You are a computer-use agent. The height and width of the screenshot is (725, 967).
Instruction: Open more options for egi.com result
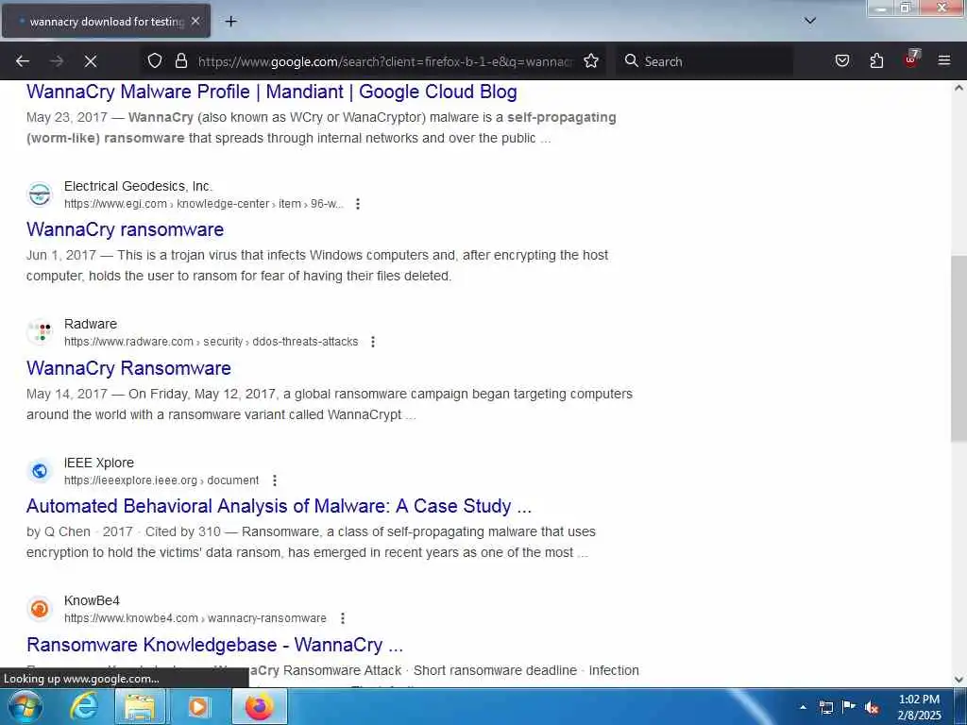358,204
